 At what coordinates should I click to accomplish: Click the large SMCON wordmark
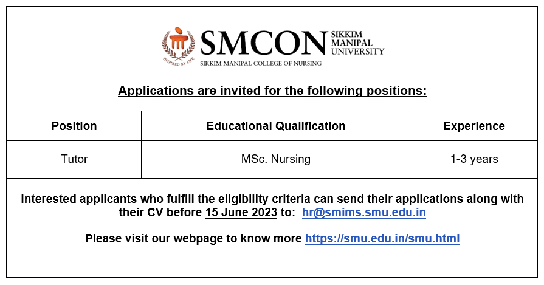264,43
